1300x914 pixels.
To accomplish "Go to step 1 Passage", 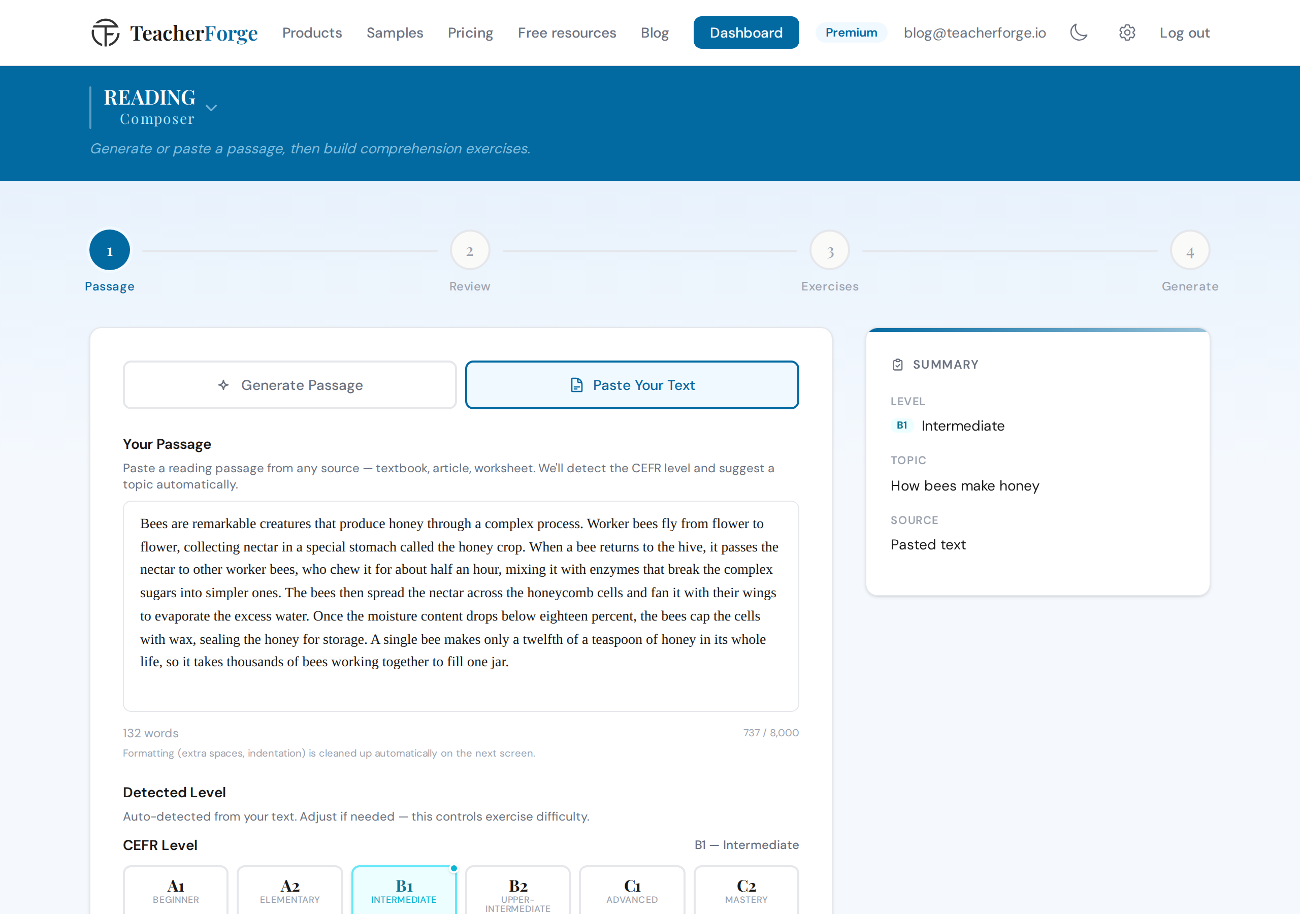I will 110,250.
